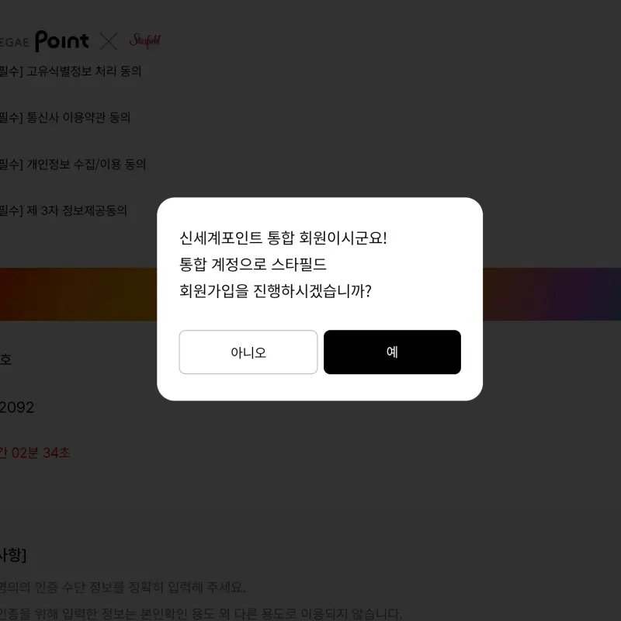Click the 02분 34초 countdown timer text
The width and height of the screenshot is (621, 621).
(x=41, y=453)
